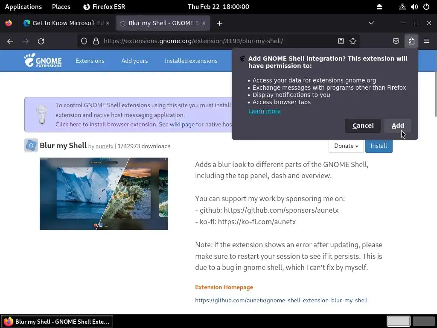Viewport: 437px width, 328px height.
Task: List all tabs with the chevron dropdown
Action: pos(371,23)
